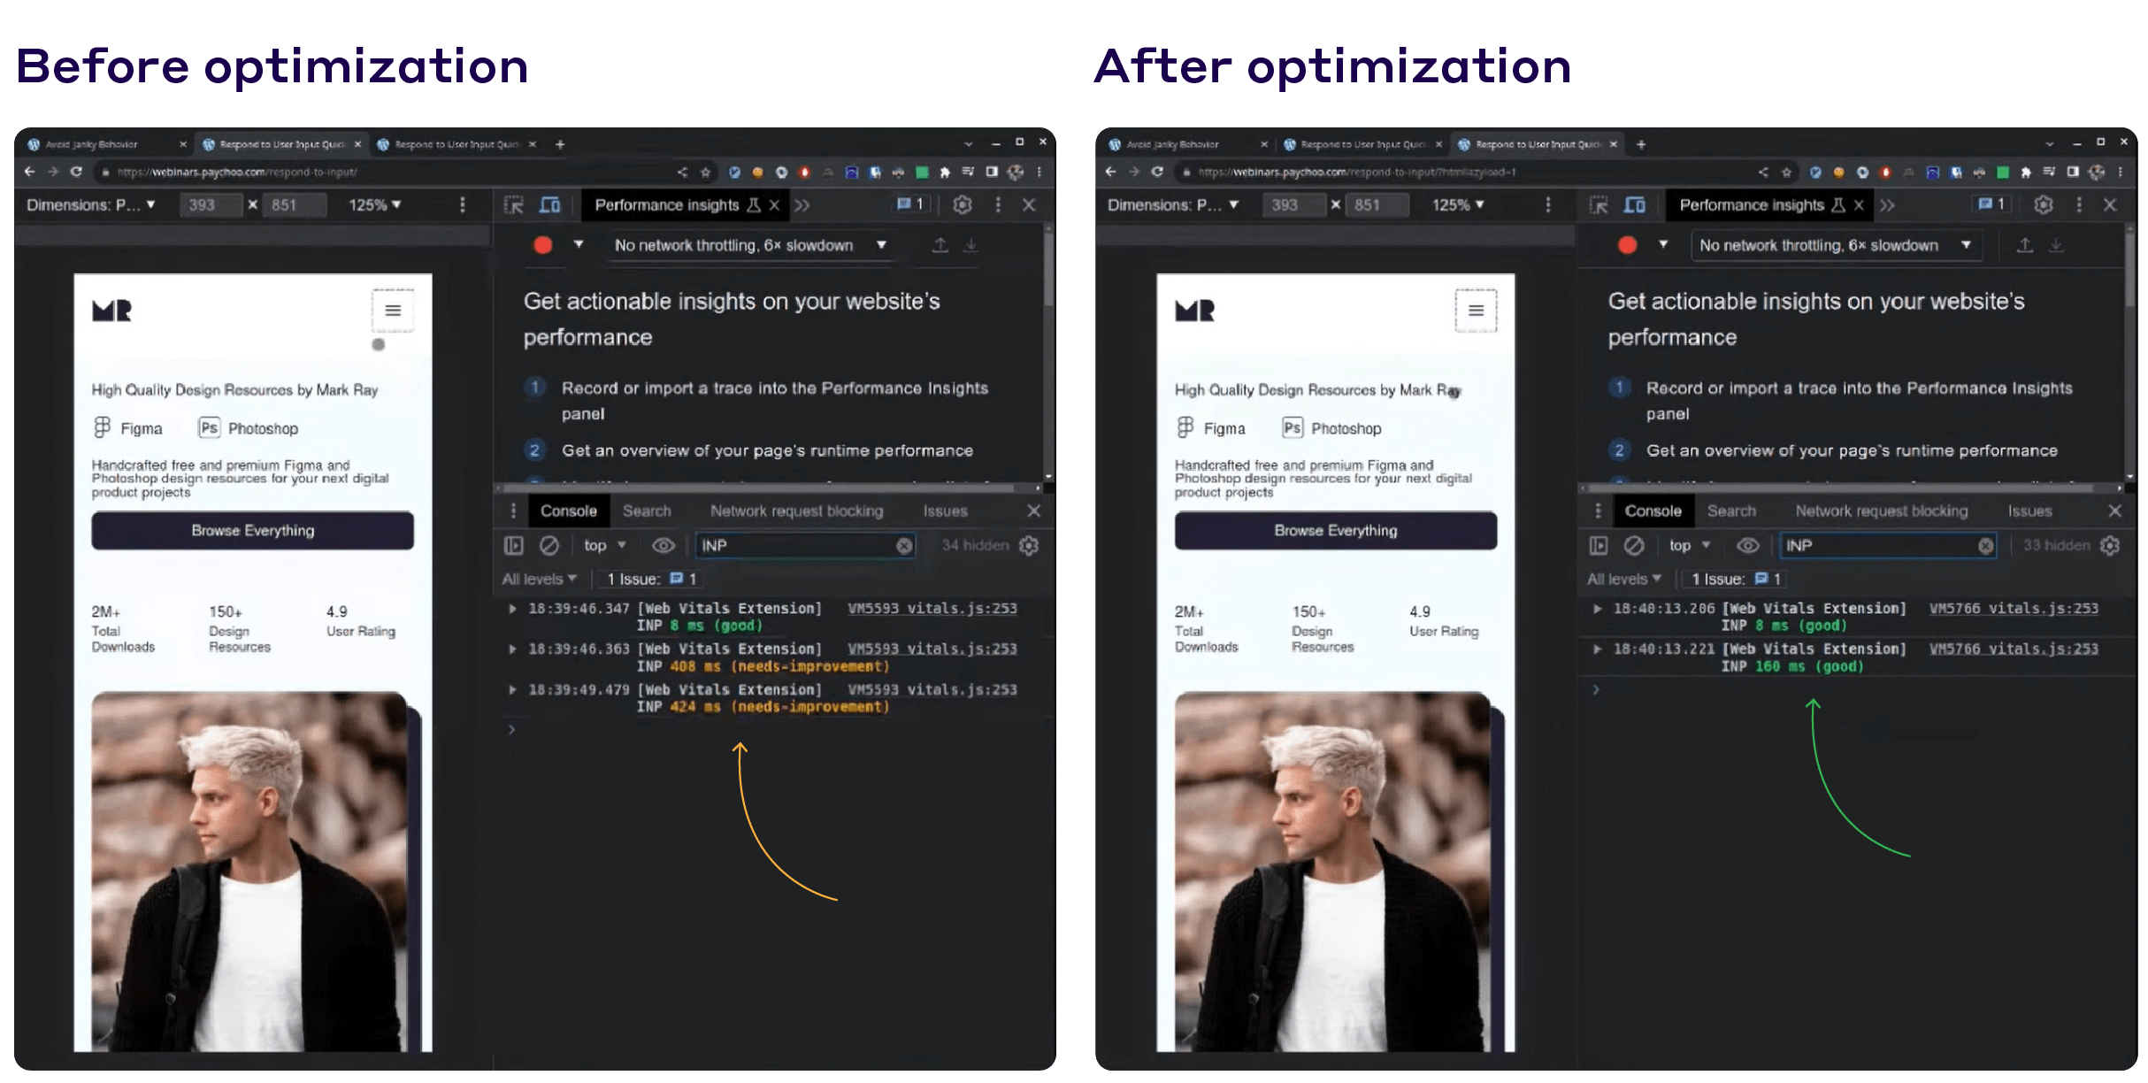Open throttling dropdown in the Before panel
Viewport: 2148px width, 1083px height.
(751, 245)
